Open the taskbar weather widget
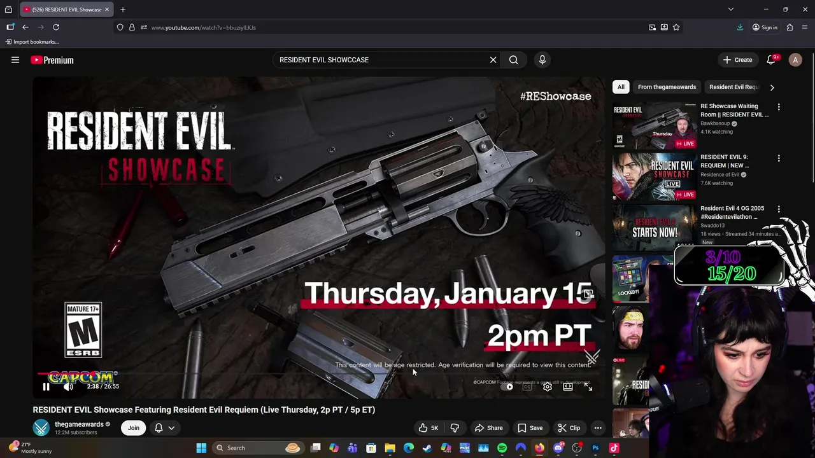Image resolution: width=815 pixels, height=458 pixels. [x=29, y=448]
